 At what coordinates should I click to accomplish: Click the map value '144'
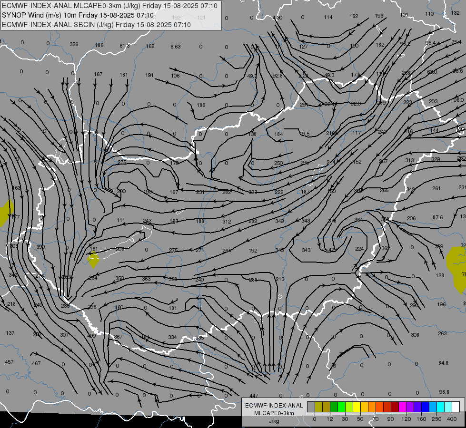(434, 130)
